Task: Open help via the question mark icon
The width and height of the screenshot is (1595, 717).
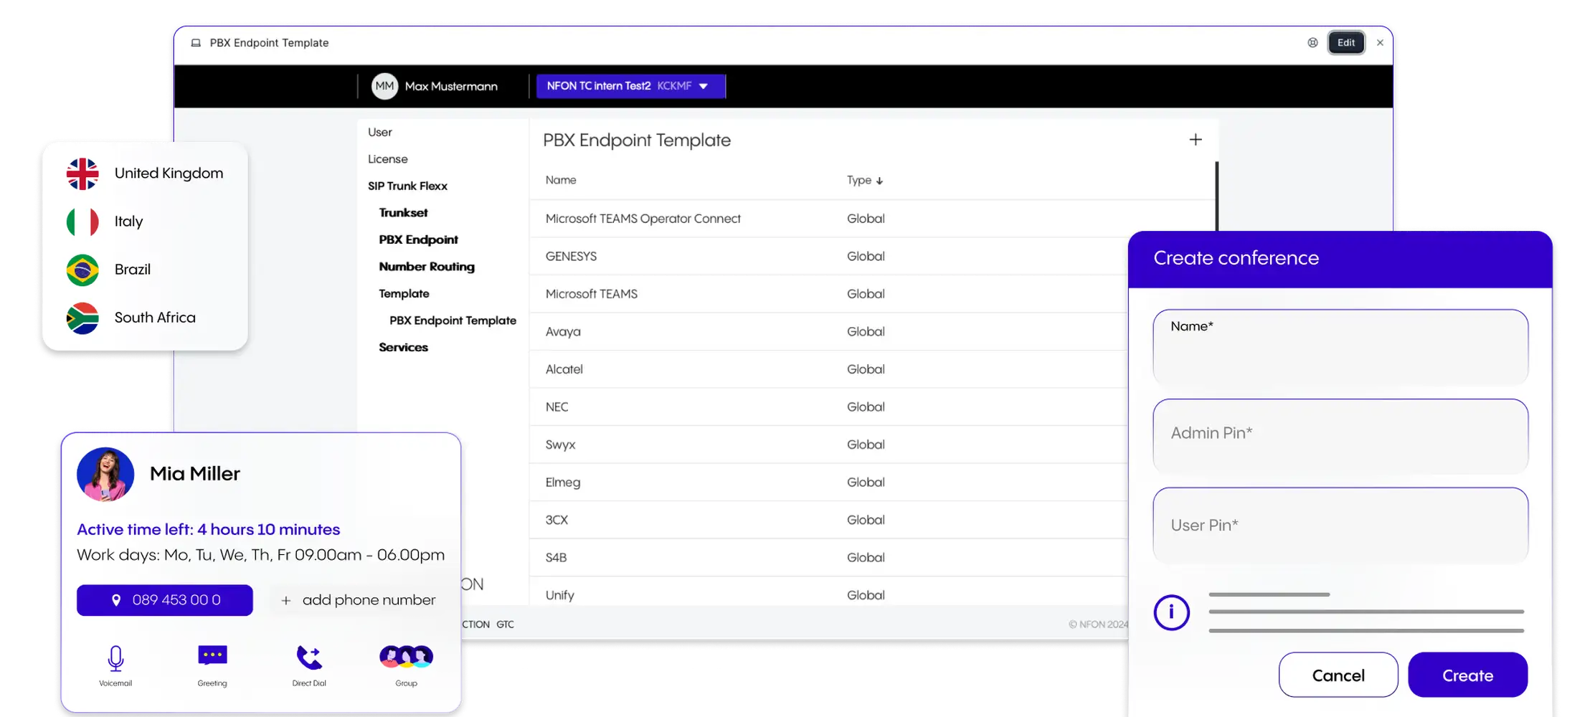Action: click(x=1312, y=42)
